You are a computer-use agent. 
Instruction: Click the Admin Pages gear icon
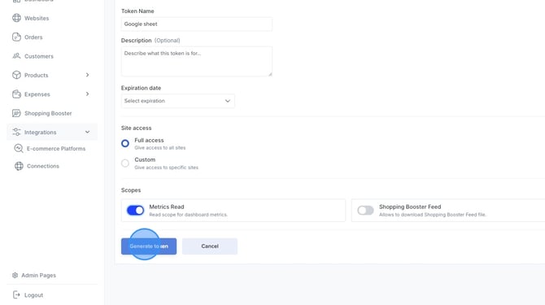[15, 275]
